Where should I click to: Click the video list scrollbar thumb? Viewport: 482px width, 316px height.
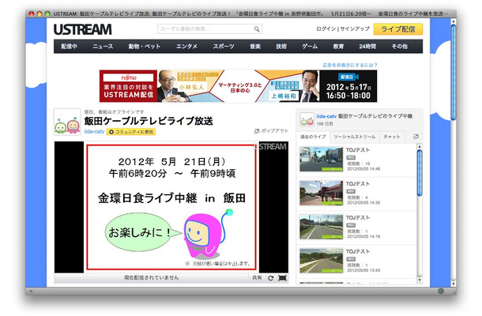click(x=420, y=173)
